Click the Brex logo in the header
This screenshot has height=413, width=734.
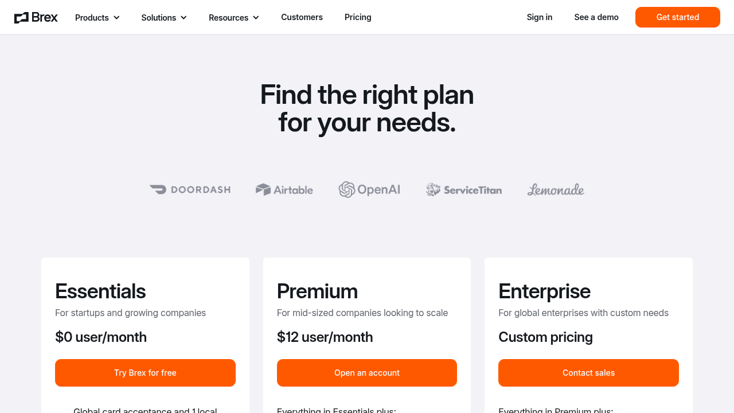(x=36, y=17)
